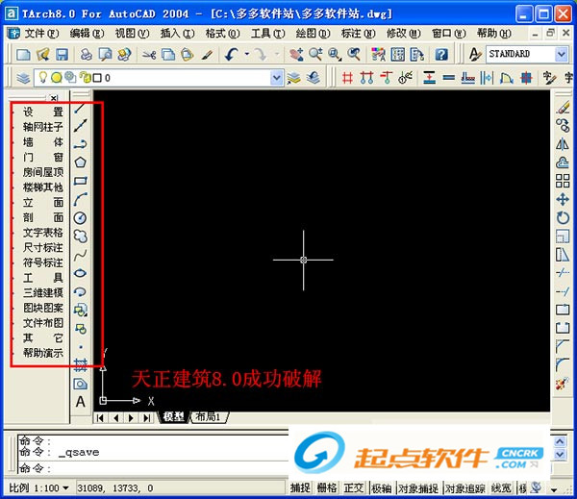Click the Print icon
The width and height of the screenshot is (577, 499).
pos(87,55)
